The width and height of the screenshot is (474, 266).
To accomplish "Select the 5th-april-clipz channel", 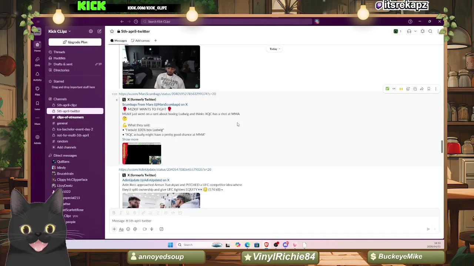I will pyautogui.click(x=67, y=105).
